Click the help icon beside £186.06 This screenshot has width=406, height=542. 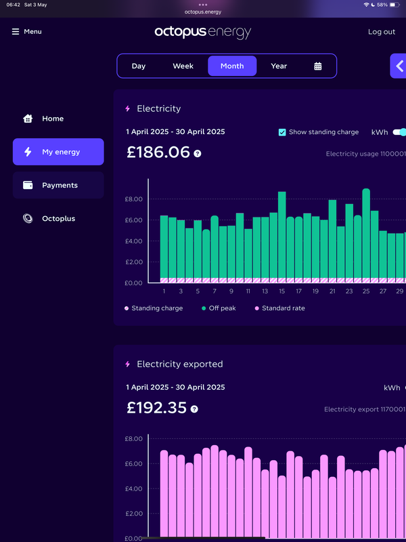coord(197,154)
